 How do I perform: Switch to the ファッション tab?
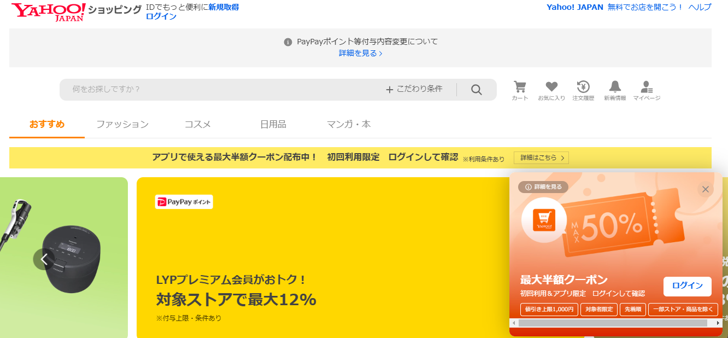tap(122, 124)
